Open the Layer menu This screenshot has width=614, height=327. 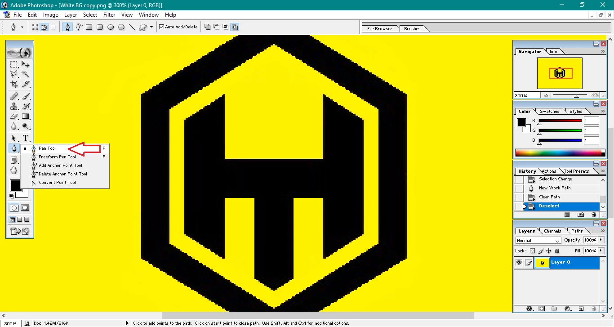tap(71, 15)
